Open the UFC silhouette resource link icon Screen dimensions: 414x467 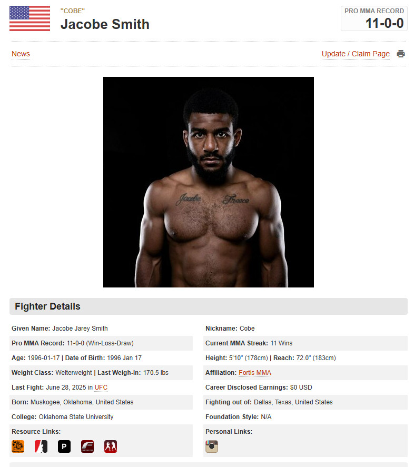coord(41,446)
